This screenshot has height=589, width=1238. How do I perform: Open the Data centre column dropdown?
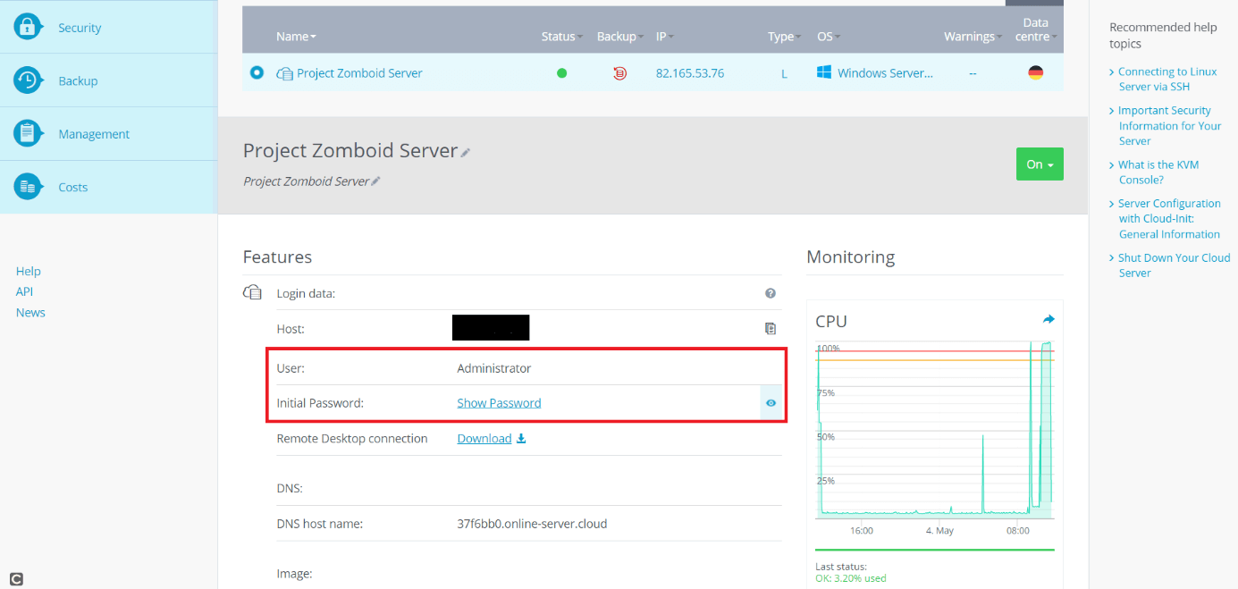point(1037,29)
